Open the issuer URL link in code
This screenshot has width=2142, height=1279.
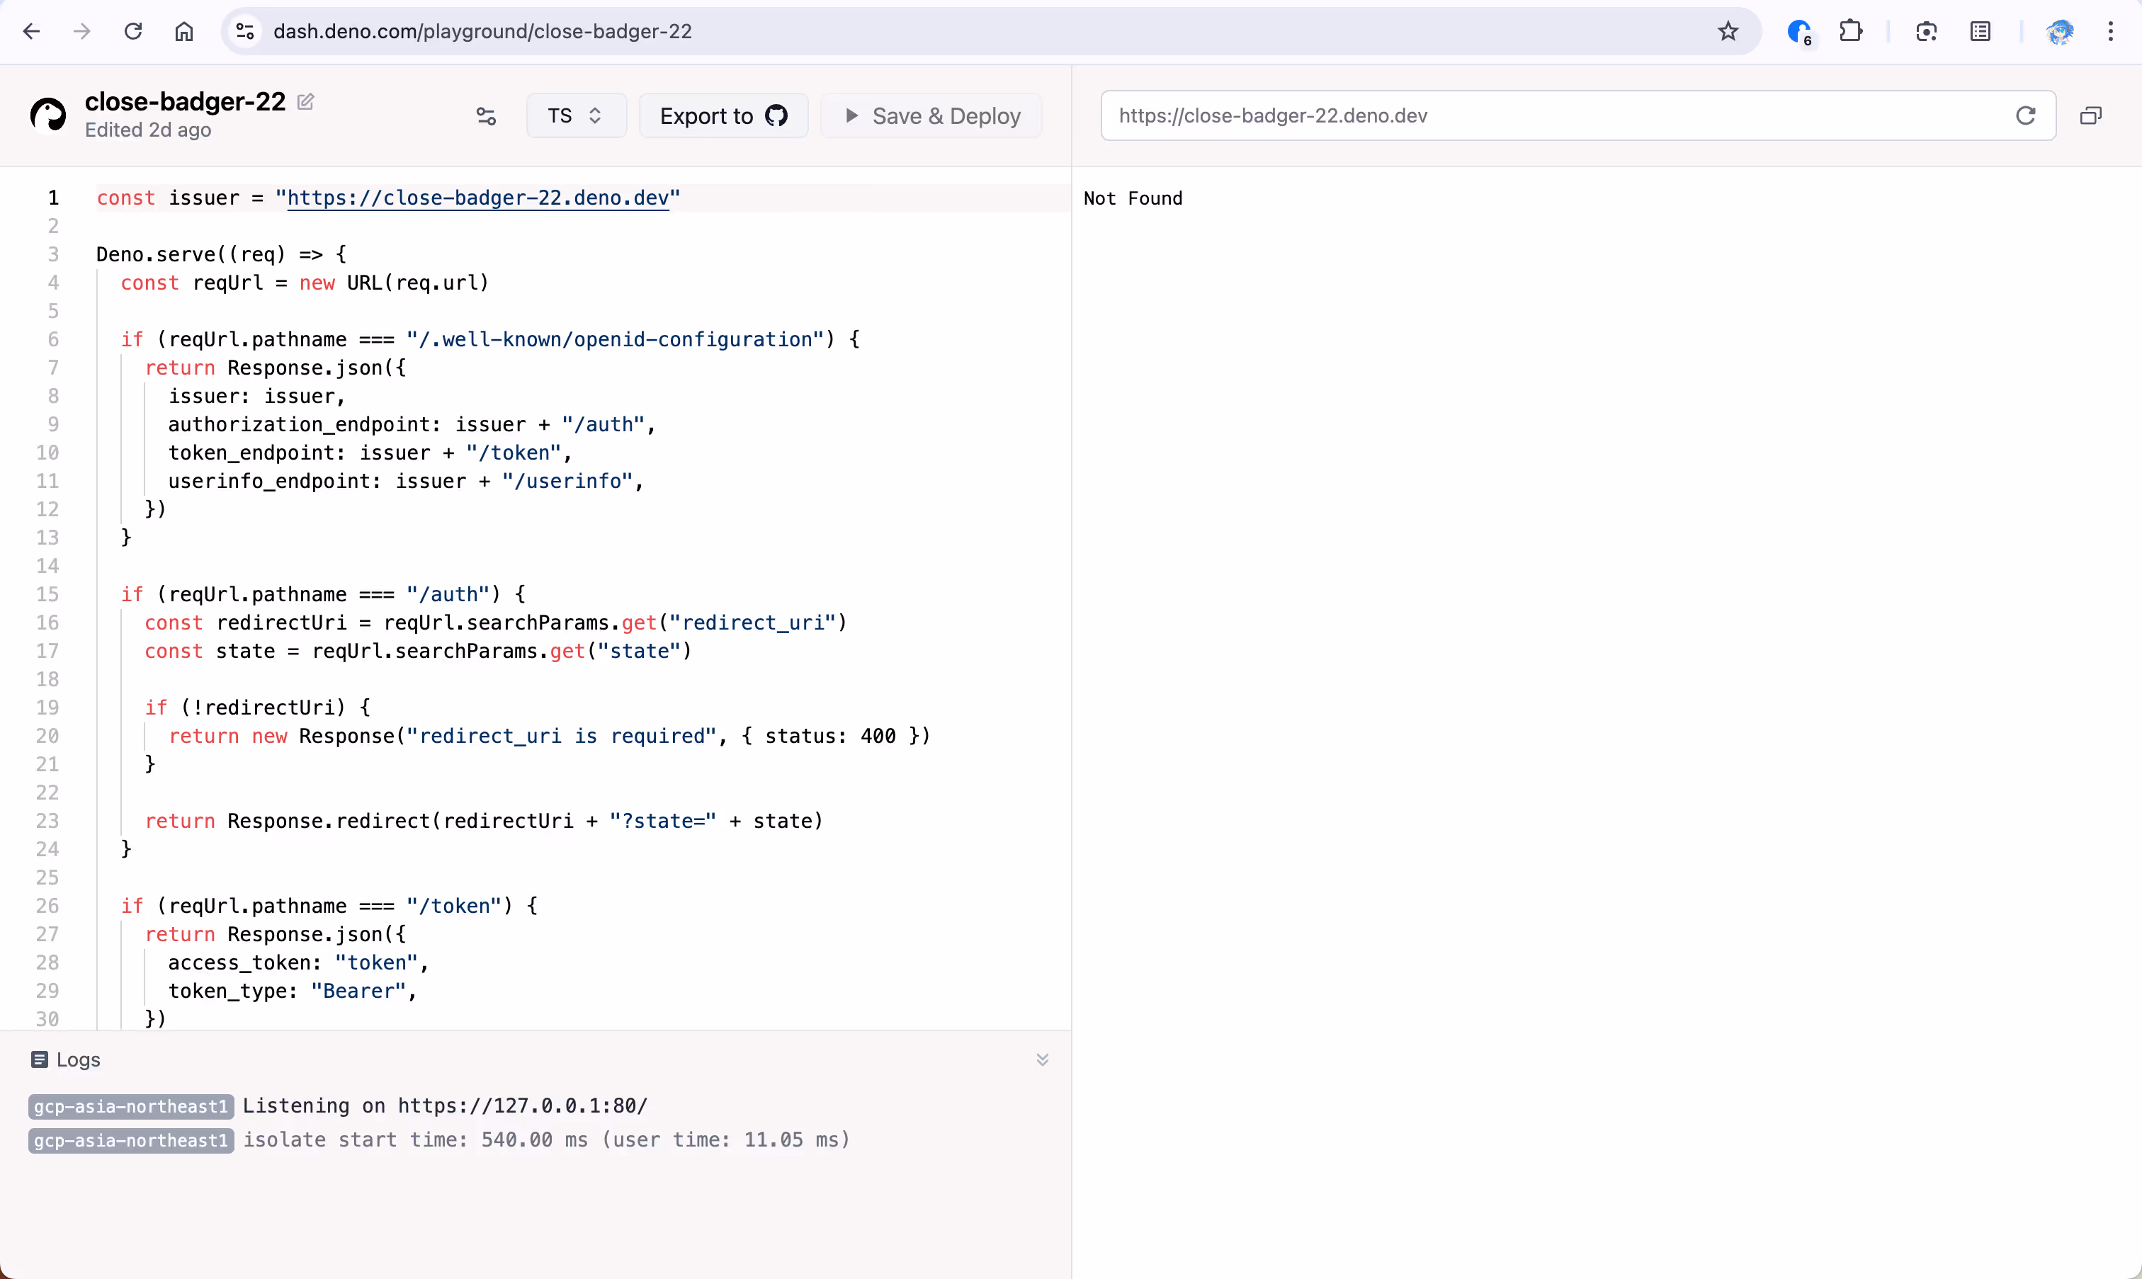477,198
